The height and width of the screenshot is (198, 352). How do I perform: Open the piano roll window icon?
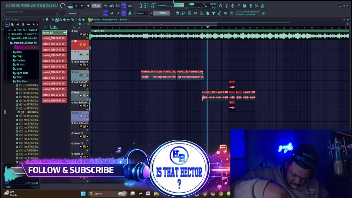[x=183, y=13]
